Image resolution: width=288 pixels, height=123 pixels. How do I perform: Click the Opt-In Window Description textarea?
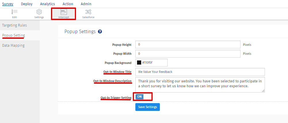tap(200, 84)
